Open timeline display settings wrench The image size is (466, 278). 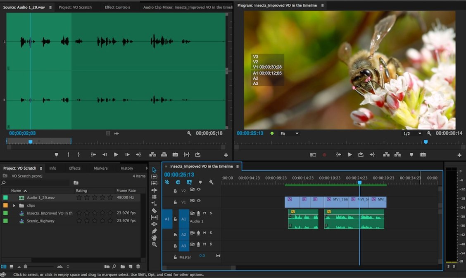211,182
